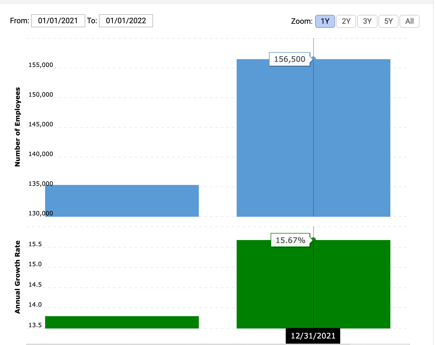Click the 156,500 tooltip label
The width and height of the screenshot is (436, 345).
click(290, 59)
